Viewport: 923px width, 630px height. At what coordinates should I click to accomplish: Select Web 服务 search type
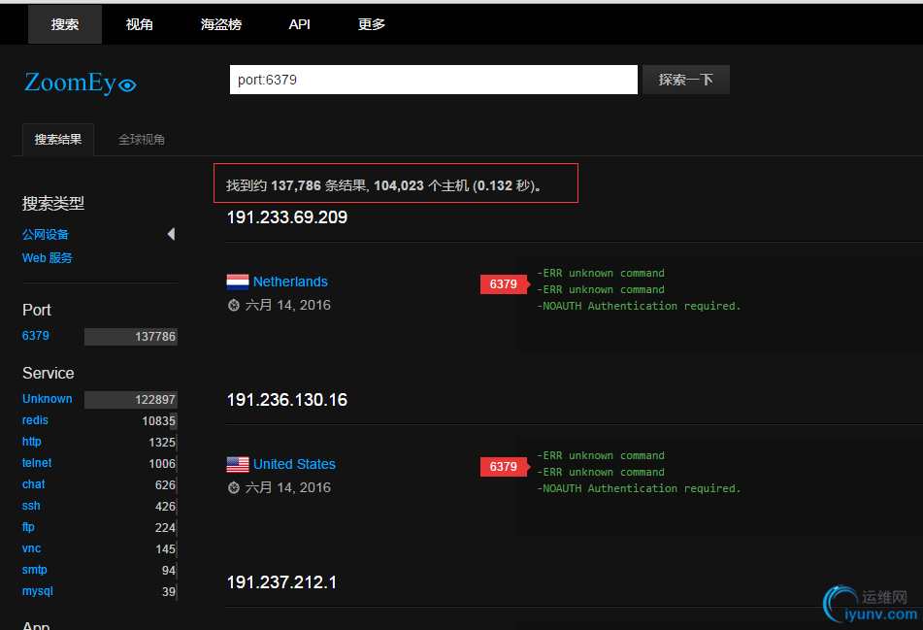[x=48, y=258]
